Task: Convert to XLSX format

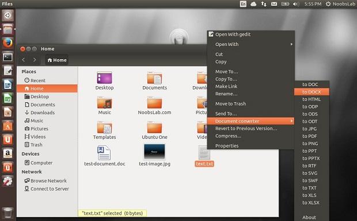Action: [312, 203]
